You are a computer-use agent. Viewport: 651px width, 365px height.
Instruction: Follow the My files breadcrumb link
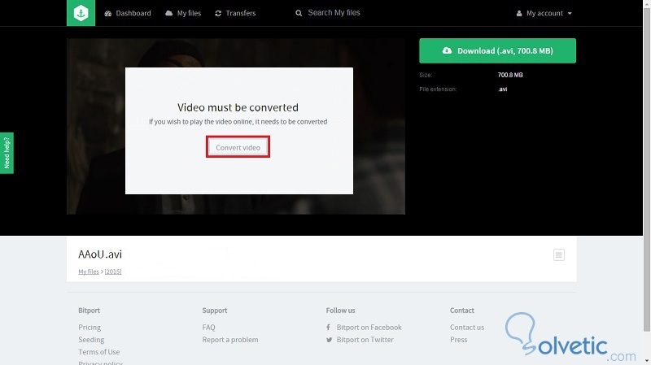pos(89,272)
